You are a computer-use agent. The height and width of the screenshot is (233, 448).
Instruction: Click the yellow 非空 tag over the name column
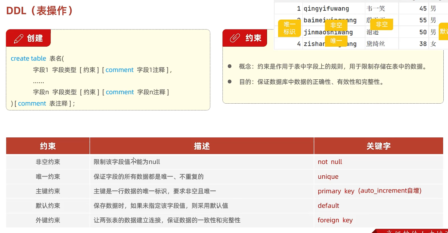(382, 25)
